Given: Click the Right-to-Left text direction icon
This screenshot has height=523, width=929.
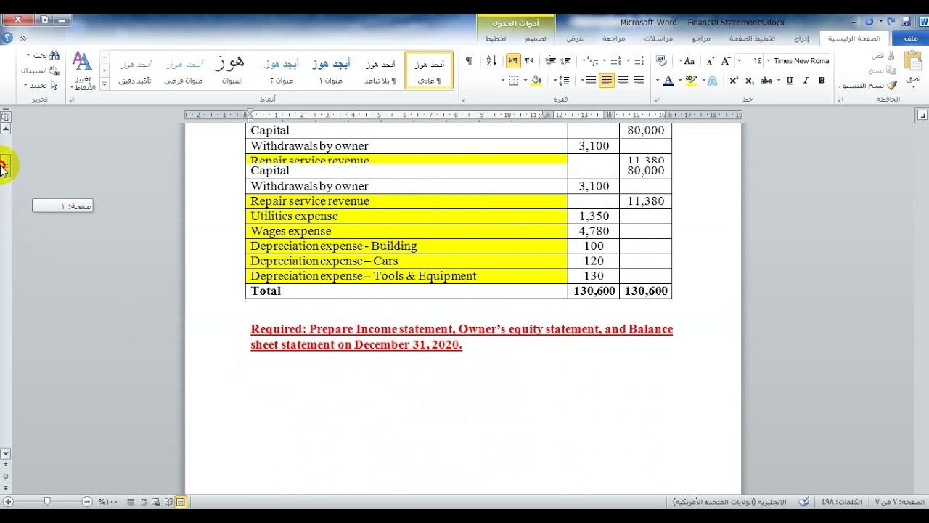Looking at the screenshot, I should [528, 61].
